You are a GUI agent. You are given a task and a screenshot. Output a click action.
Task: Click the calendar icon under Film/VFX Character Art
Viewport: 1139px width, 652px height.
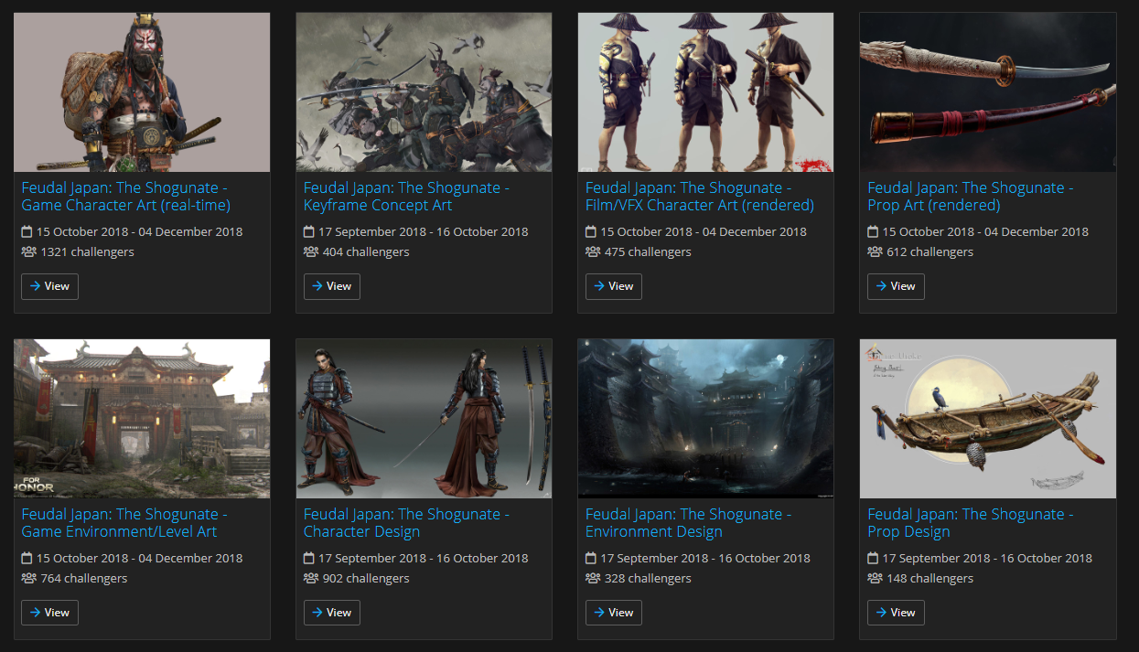591,231
